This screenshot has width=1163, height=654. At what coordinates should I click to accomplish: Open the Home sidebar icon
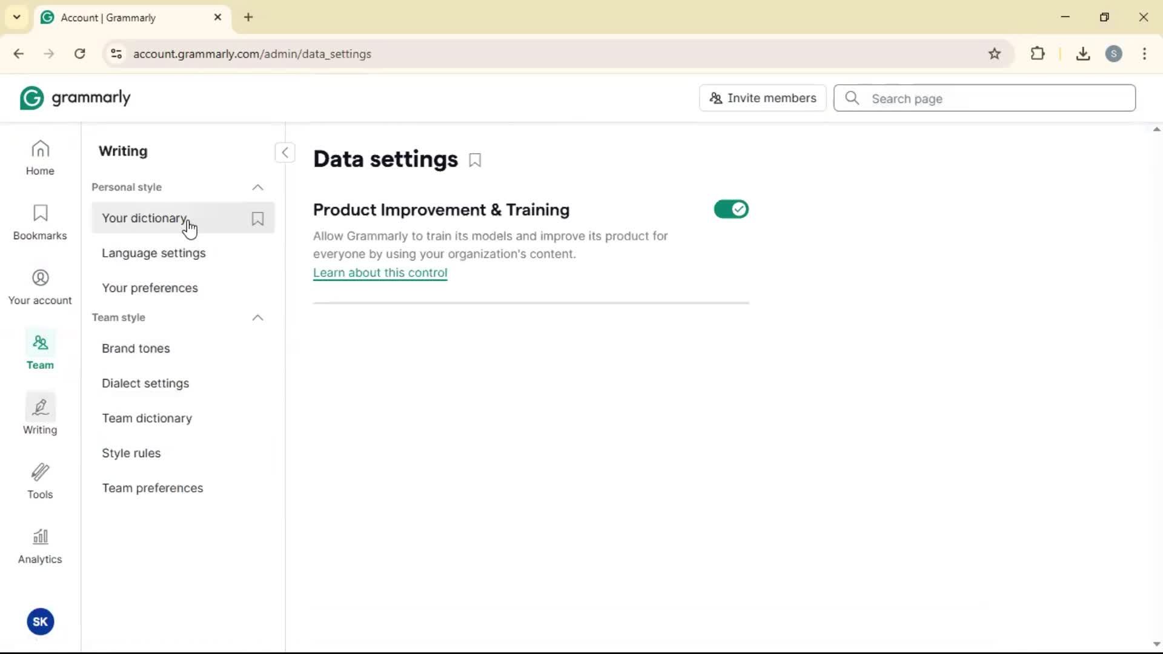(40, 157)
